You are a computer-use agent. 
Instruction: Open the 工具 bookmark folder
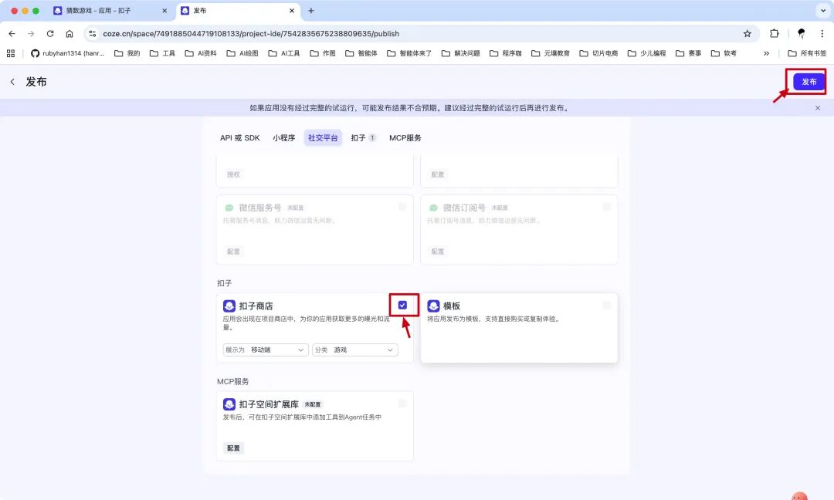163,53
